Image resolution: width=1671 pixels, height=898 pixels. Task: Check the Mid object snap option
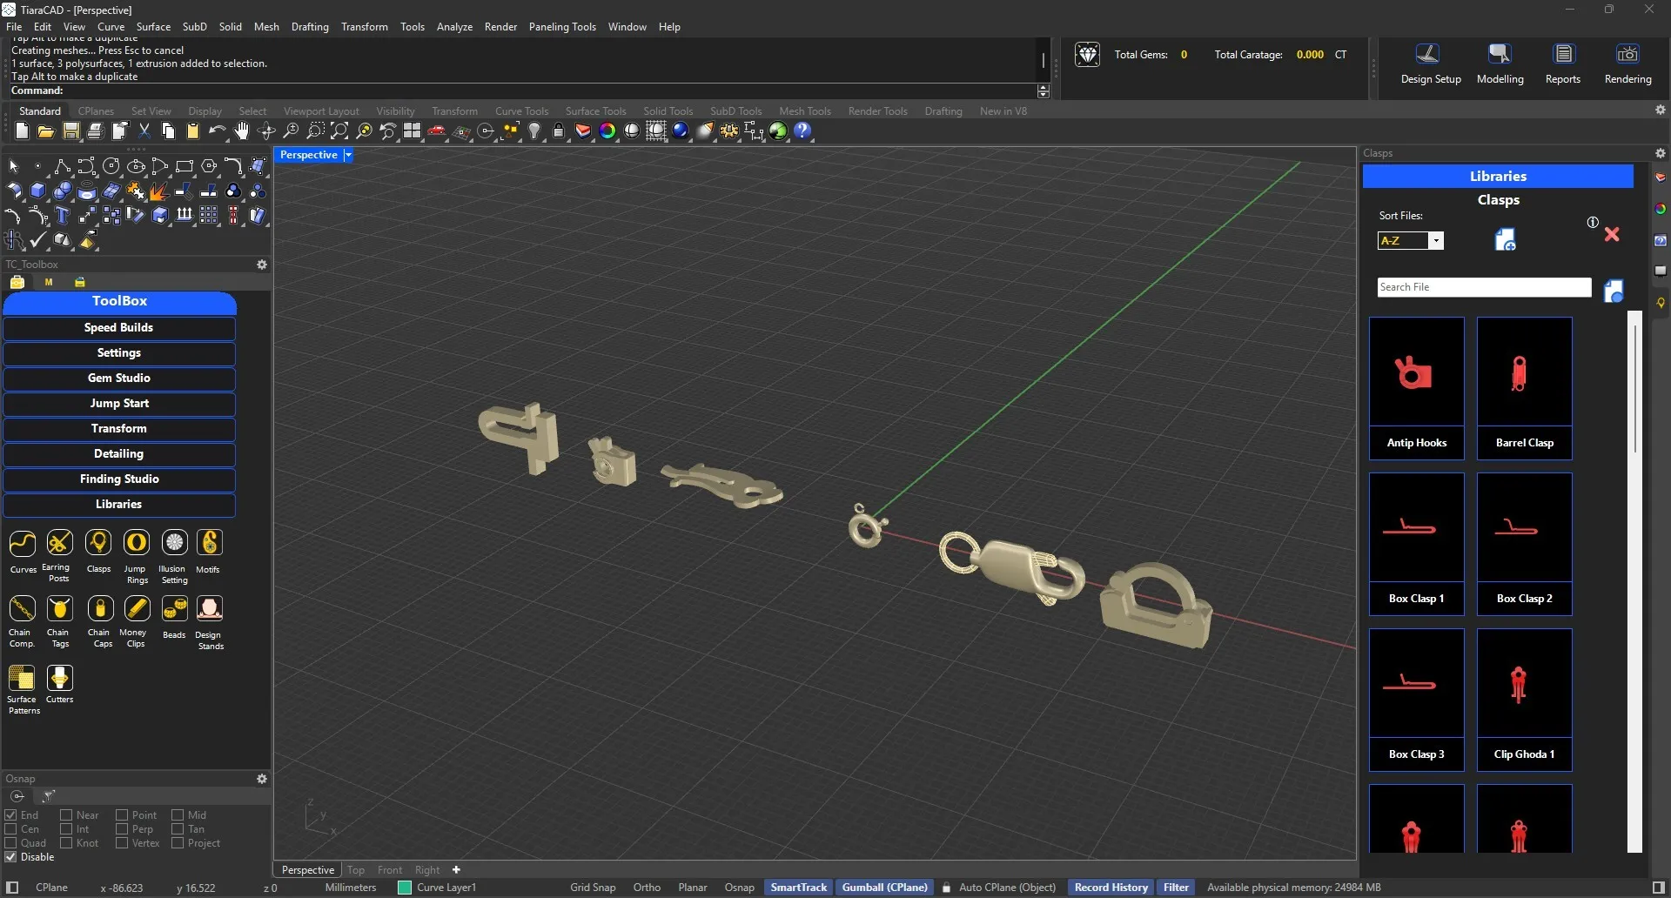point(178,815)
